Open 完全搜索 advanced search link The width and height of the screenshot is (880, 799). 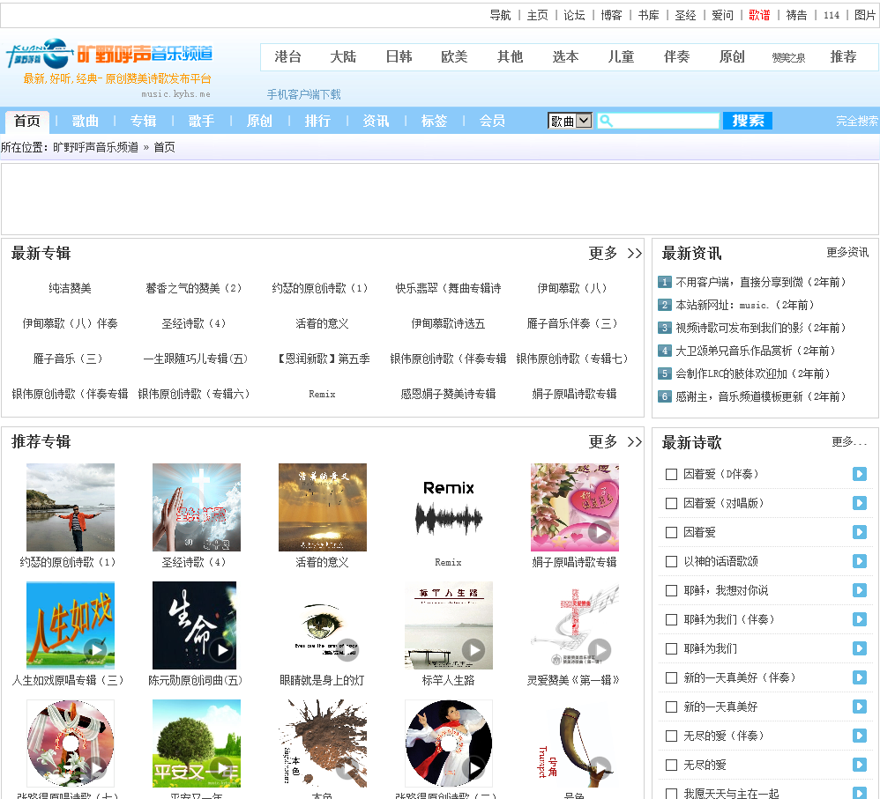pyautogui.click(x=857, y=121)
